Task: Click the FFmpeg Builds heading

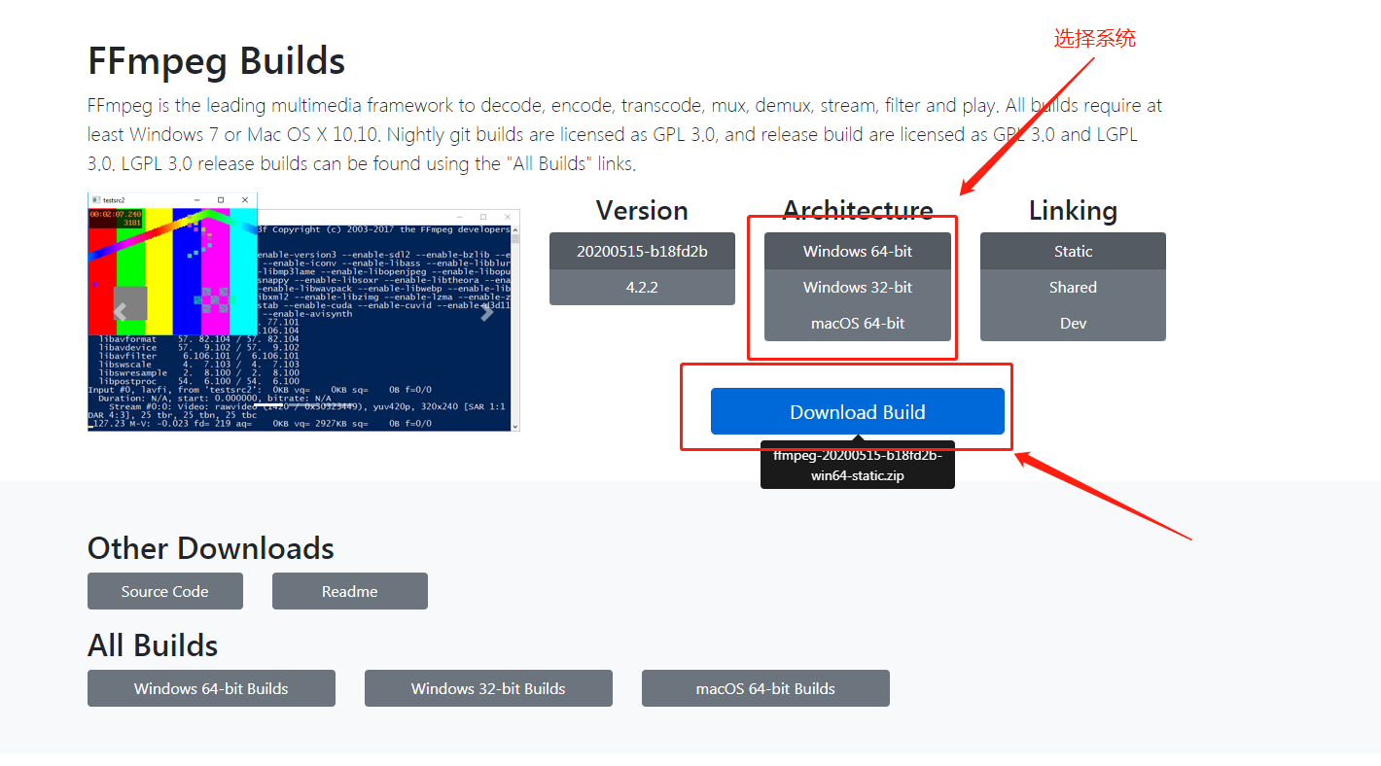Action: click(216, 60)
